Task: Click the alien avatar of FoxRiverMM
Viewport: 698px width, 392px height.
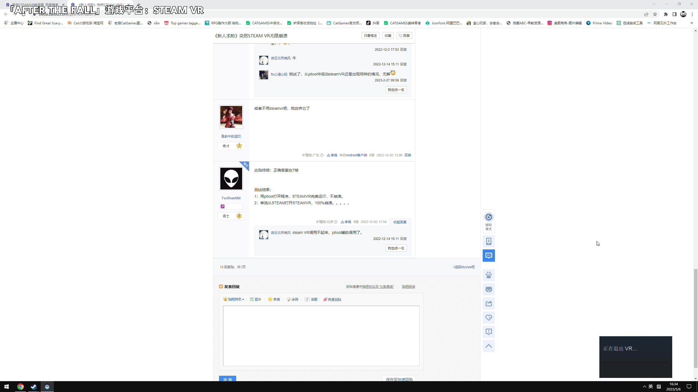Action: (231, 179)
